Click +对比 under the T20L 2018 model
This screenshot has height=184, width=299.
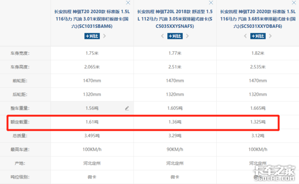click(x=175, y=36)
